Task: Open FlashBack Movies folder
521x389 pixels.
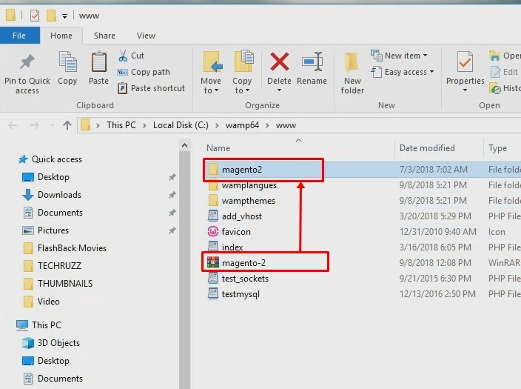Action: pyautogui.click(x=72, y=248)
